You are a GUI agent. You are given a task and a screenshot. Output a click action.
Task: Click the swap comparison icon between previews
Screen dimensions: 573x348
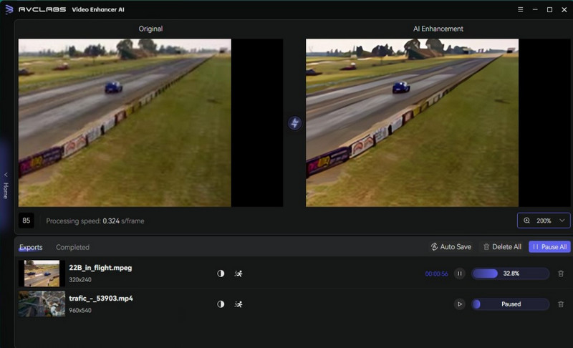294,123
